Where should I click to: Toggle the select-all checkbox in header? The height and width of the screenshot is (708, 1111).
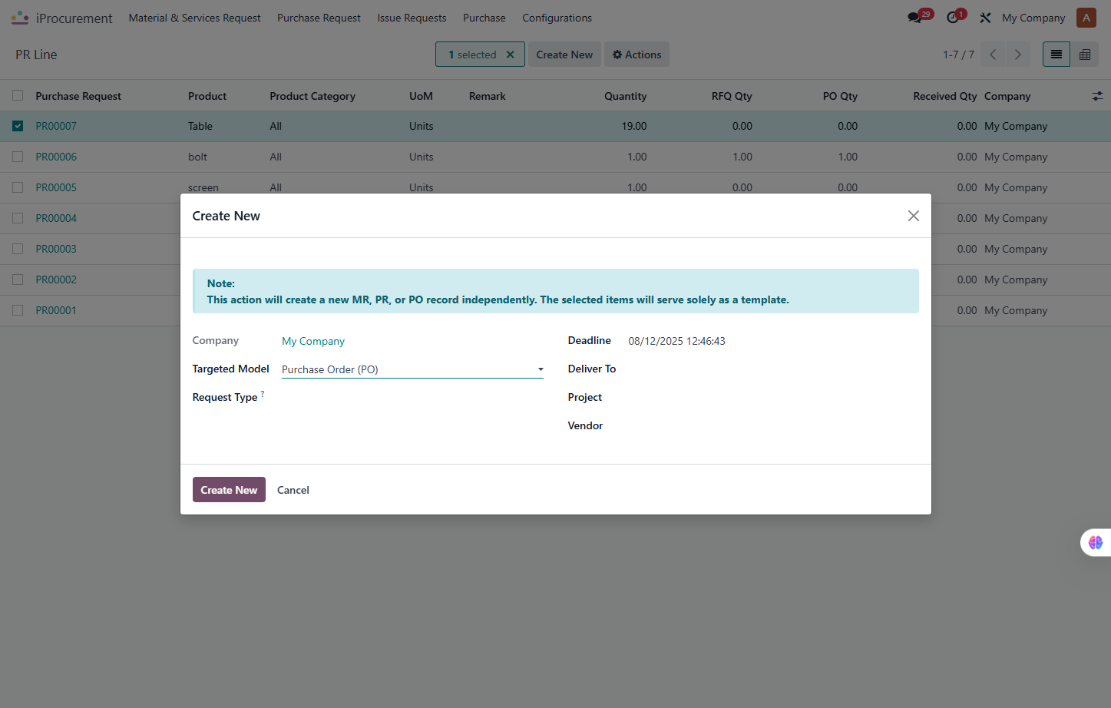click(18, 96)
